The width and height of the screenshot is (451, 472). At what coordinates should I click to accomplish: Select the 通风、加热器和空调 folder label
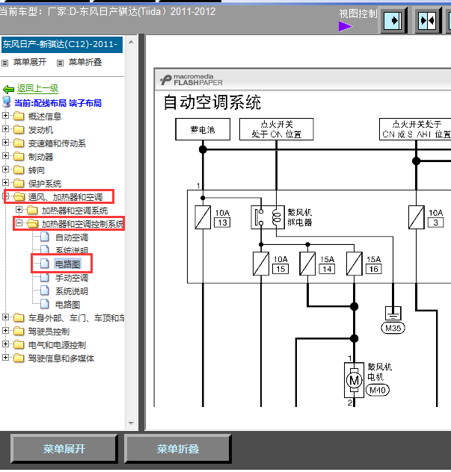coord(65,197)
